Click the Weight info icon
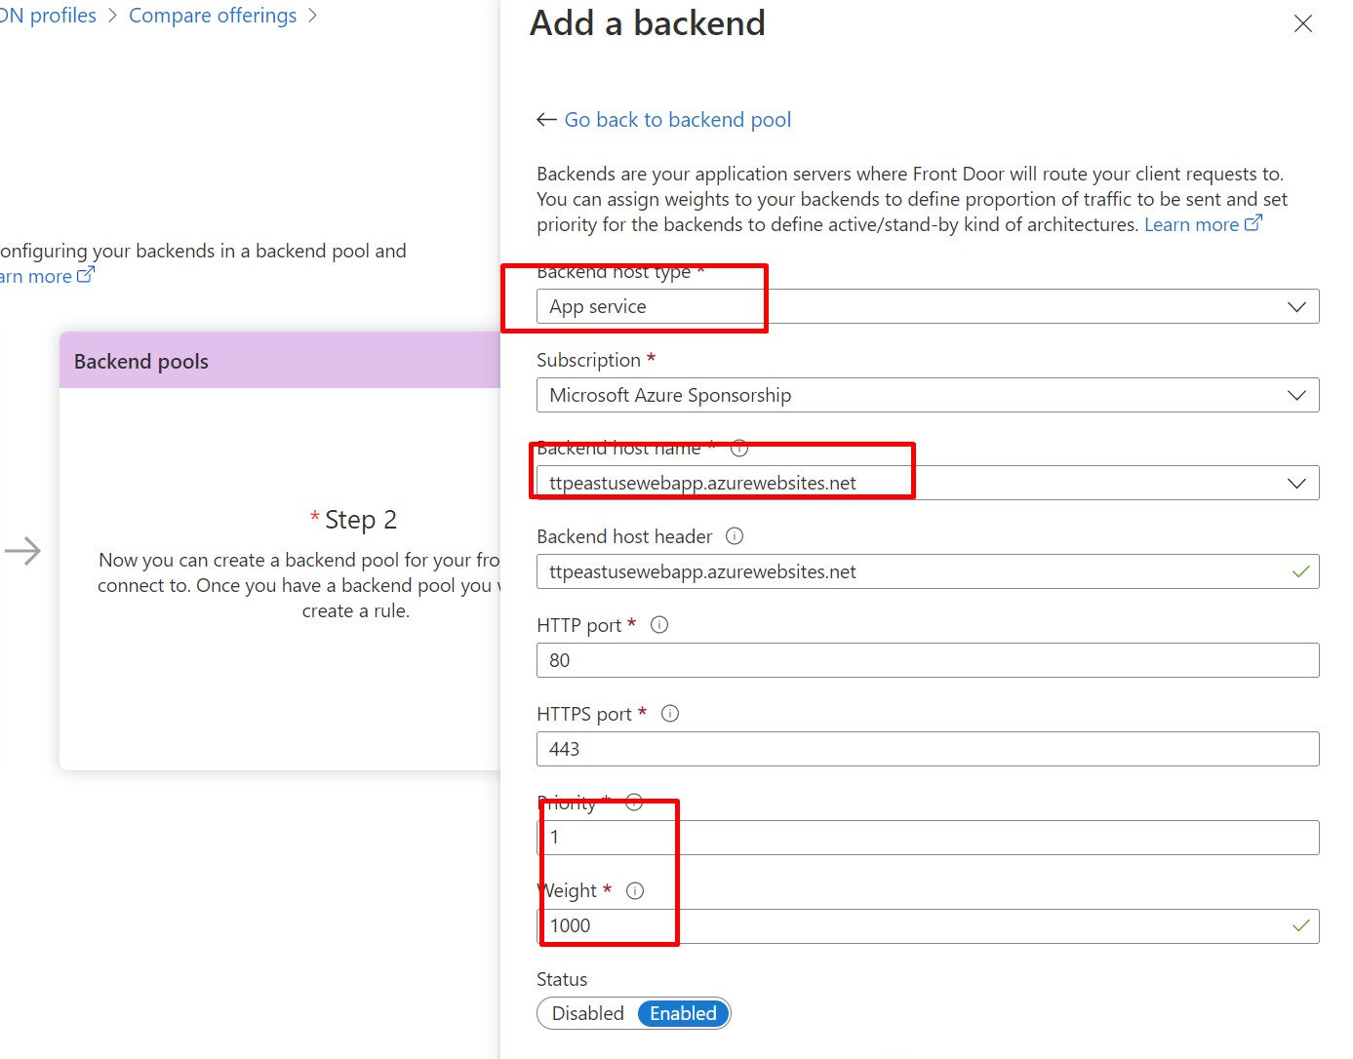 coord(635,891)
